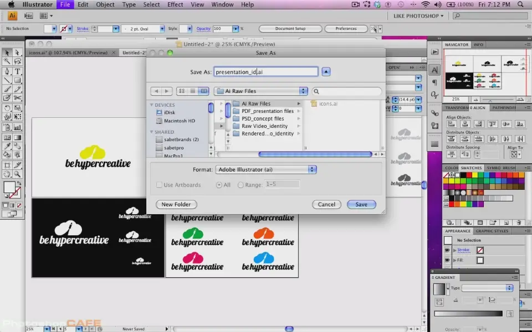Click the Document Setup button

coord(290,29)
